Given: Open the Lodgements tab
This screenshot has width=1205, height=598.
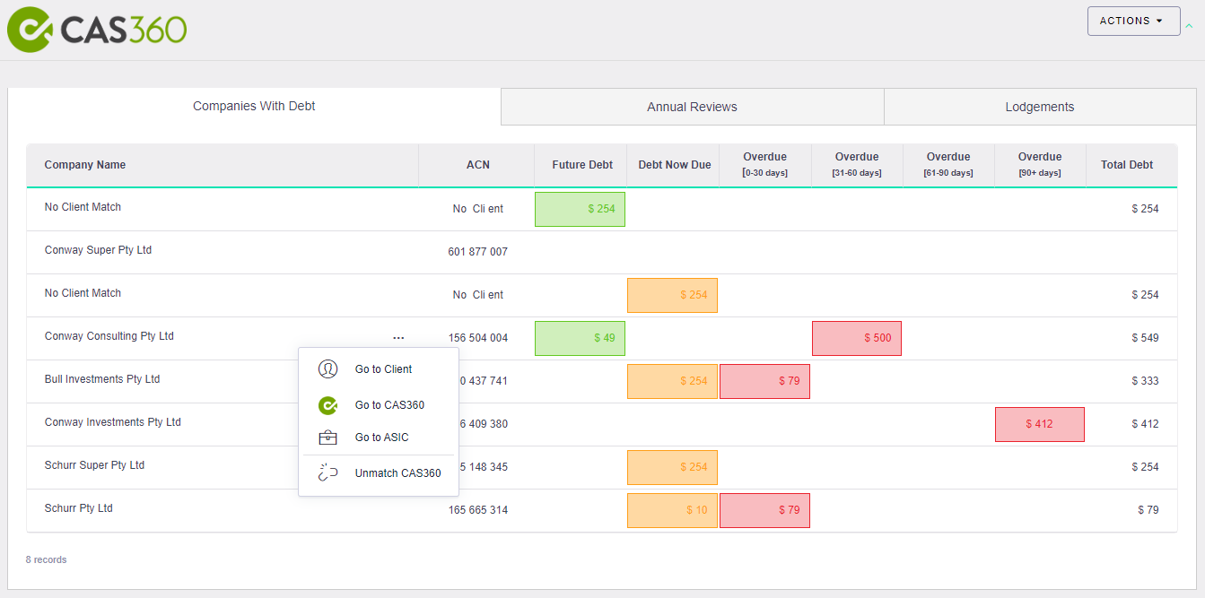Looking at the screenshot, I should tap(1040, 107).
